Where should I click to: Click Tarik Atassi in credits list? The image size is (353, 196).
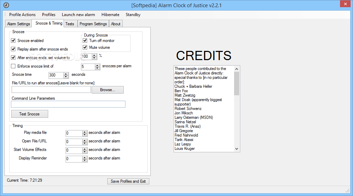click(x=184, y=140)
